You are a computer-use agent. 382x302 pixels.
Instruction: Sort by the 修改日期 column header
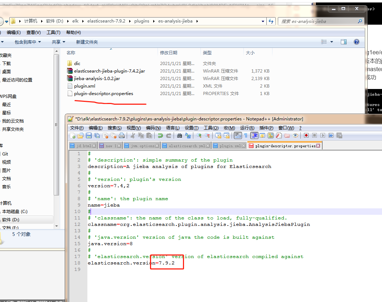point(169,53)
